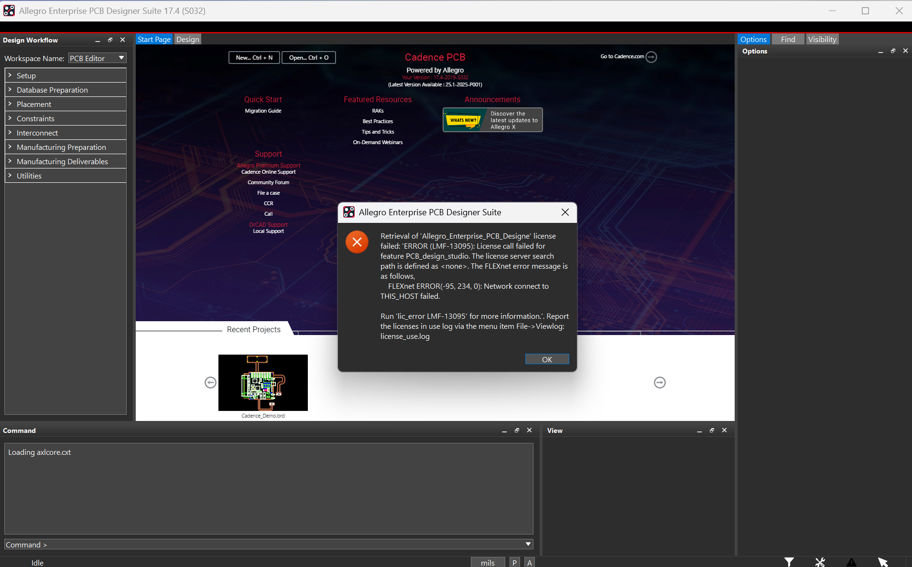
Task: Minimize the Design Workflow panel
Action: tap(98, 40)
